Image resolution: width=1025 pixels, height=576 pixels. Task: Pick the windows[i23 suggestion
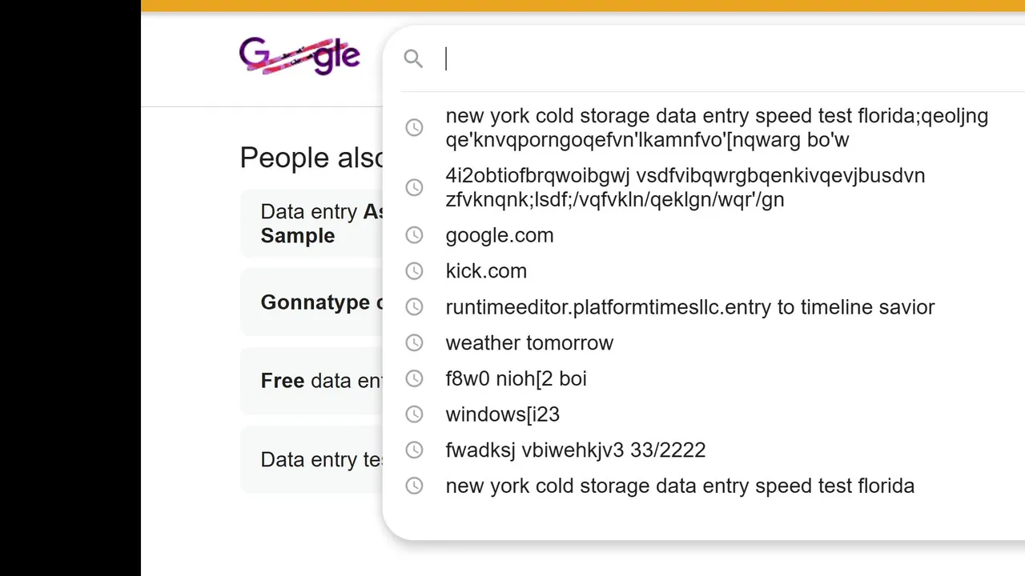tap(503, 414)
